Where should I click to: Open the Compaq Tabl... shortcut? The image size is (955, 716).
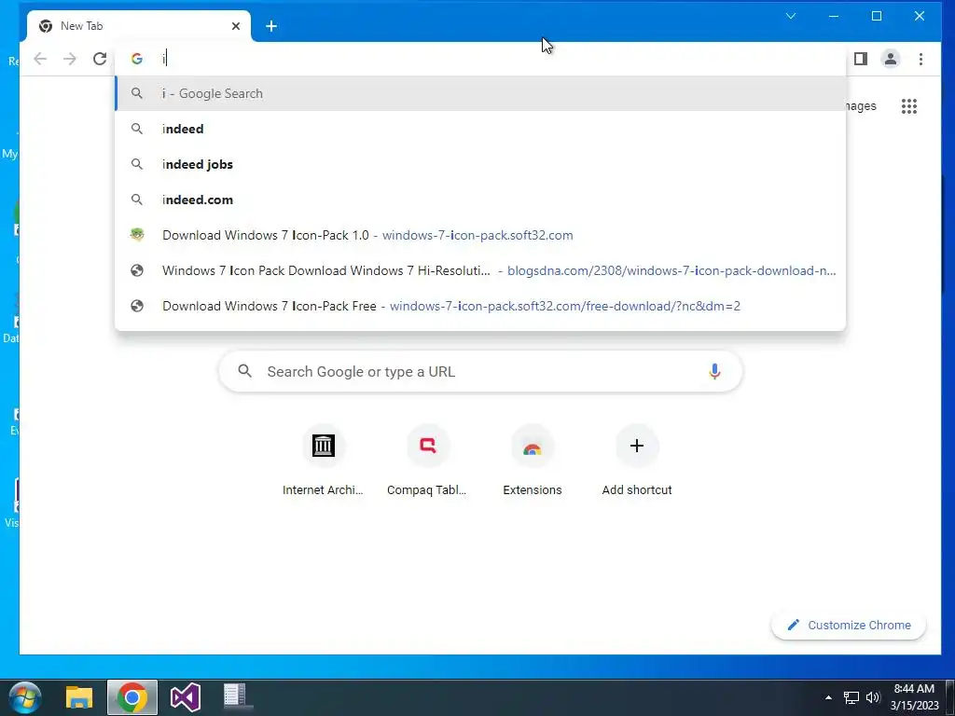tap(427, 461)
